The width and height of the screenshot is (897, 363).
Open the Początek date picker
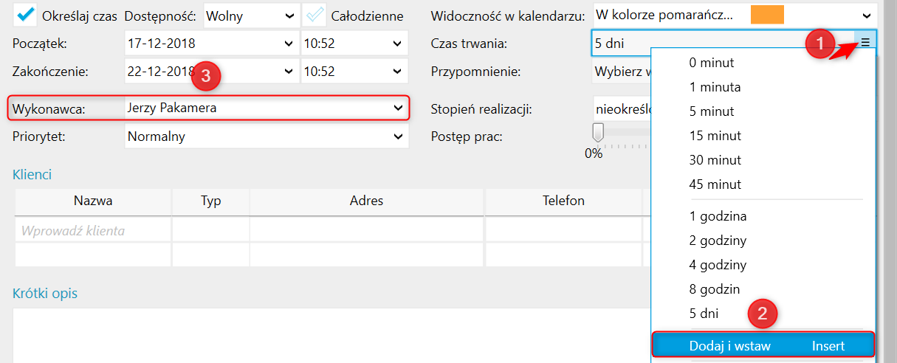point(288,44)
